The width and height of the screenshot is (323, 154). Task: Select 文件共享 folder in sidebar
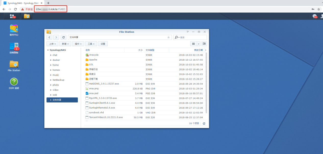tap(62, 100)
